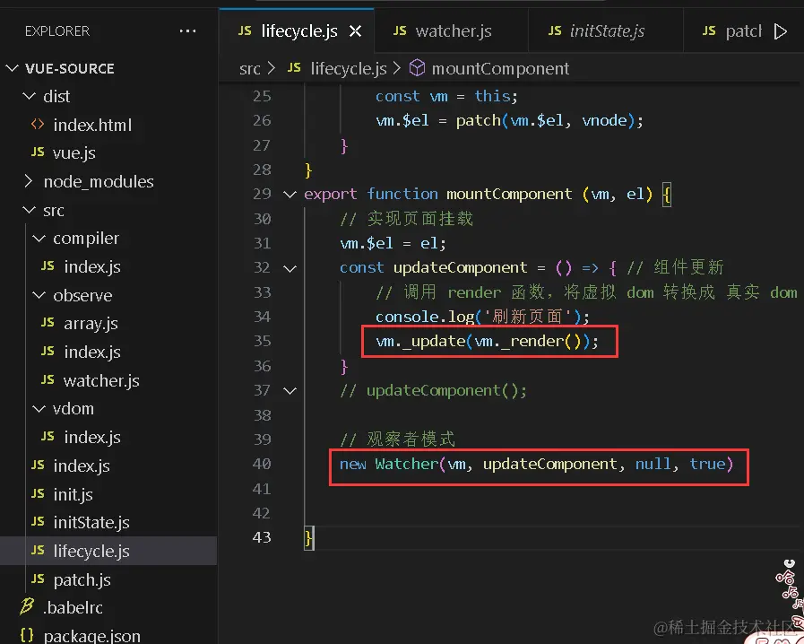
Task: Open patch.js in the explorer tree
Action: 82,579
